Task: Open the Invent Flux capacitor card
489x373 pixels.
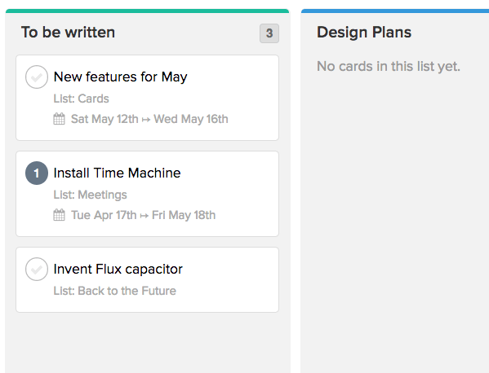Action: pos(147,279)
